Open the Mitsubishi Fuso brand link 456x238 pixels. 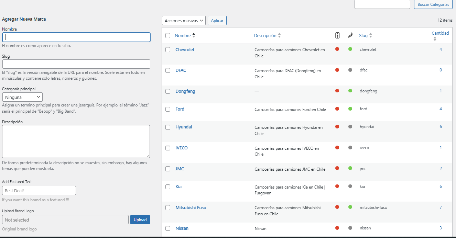(191, 208)
